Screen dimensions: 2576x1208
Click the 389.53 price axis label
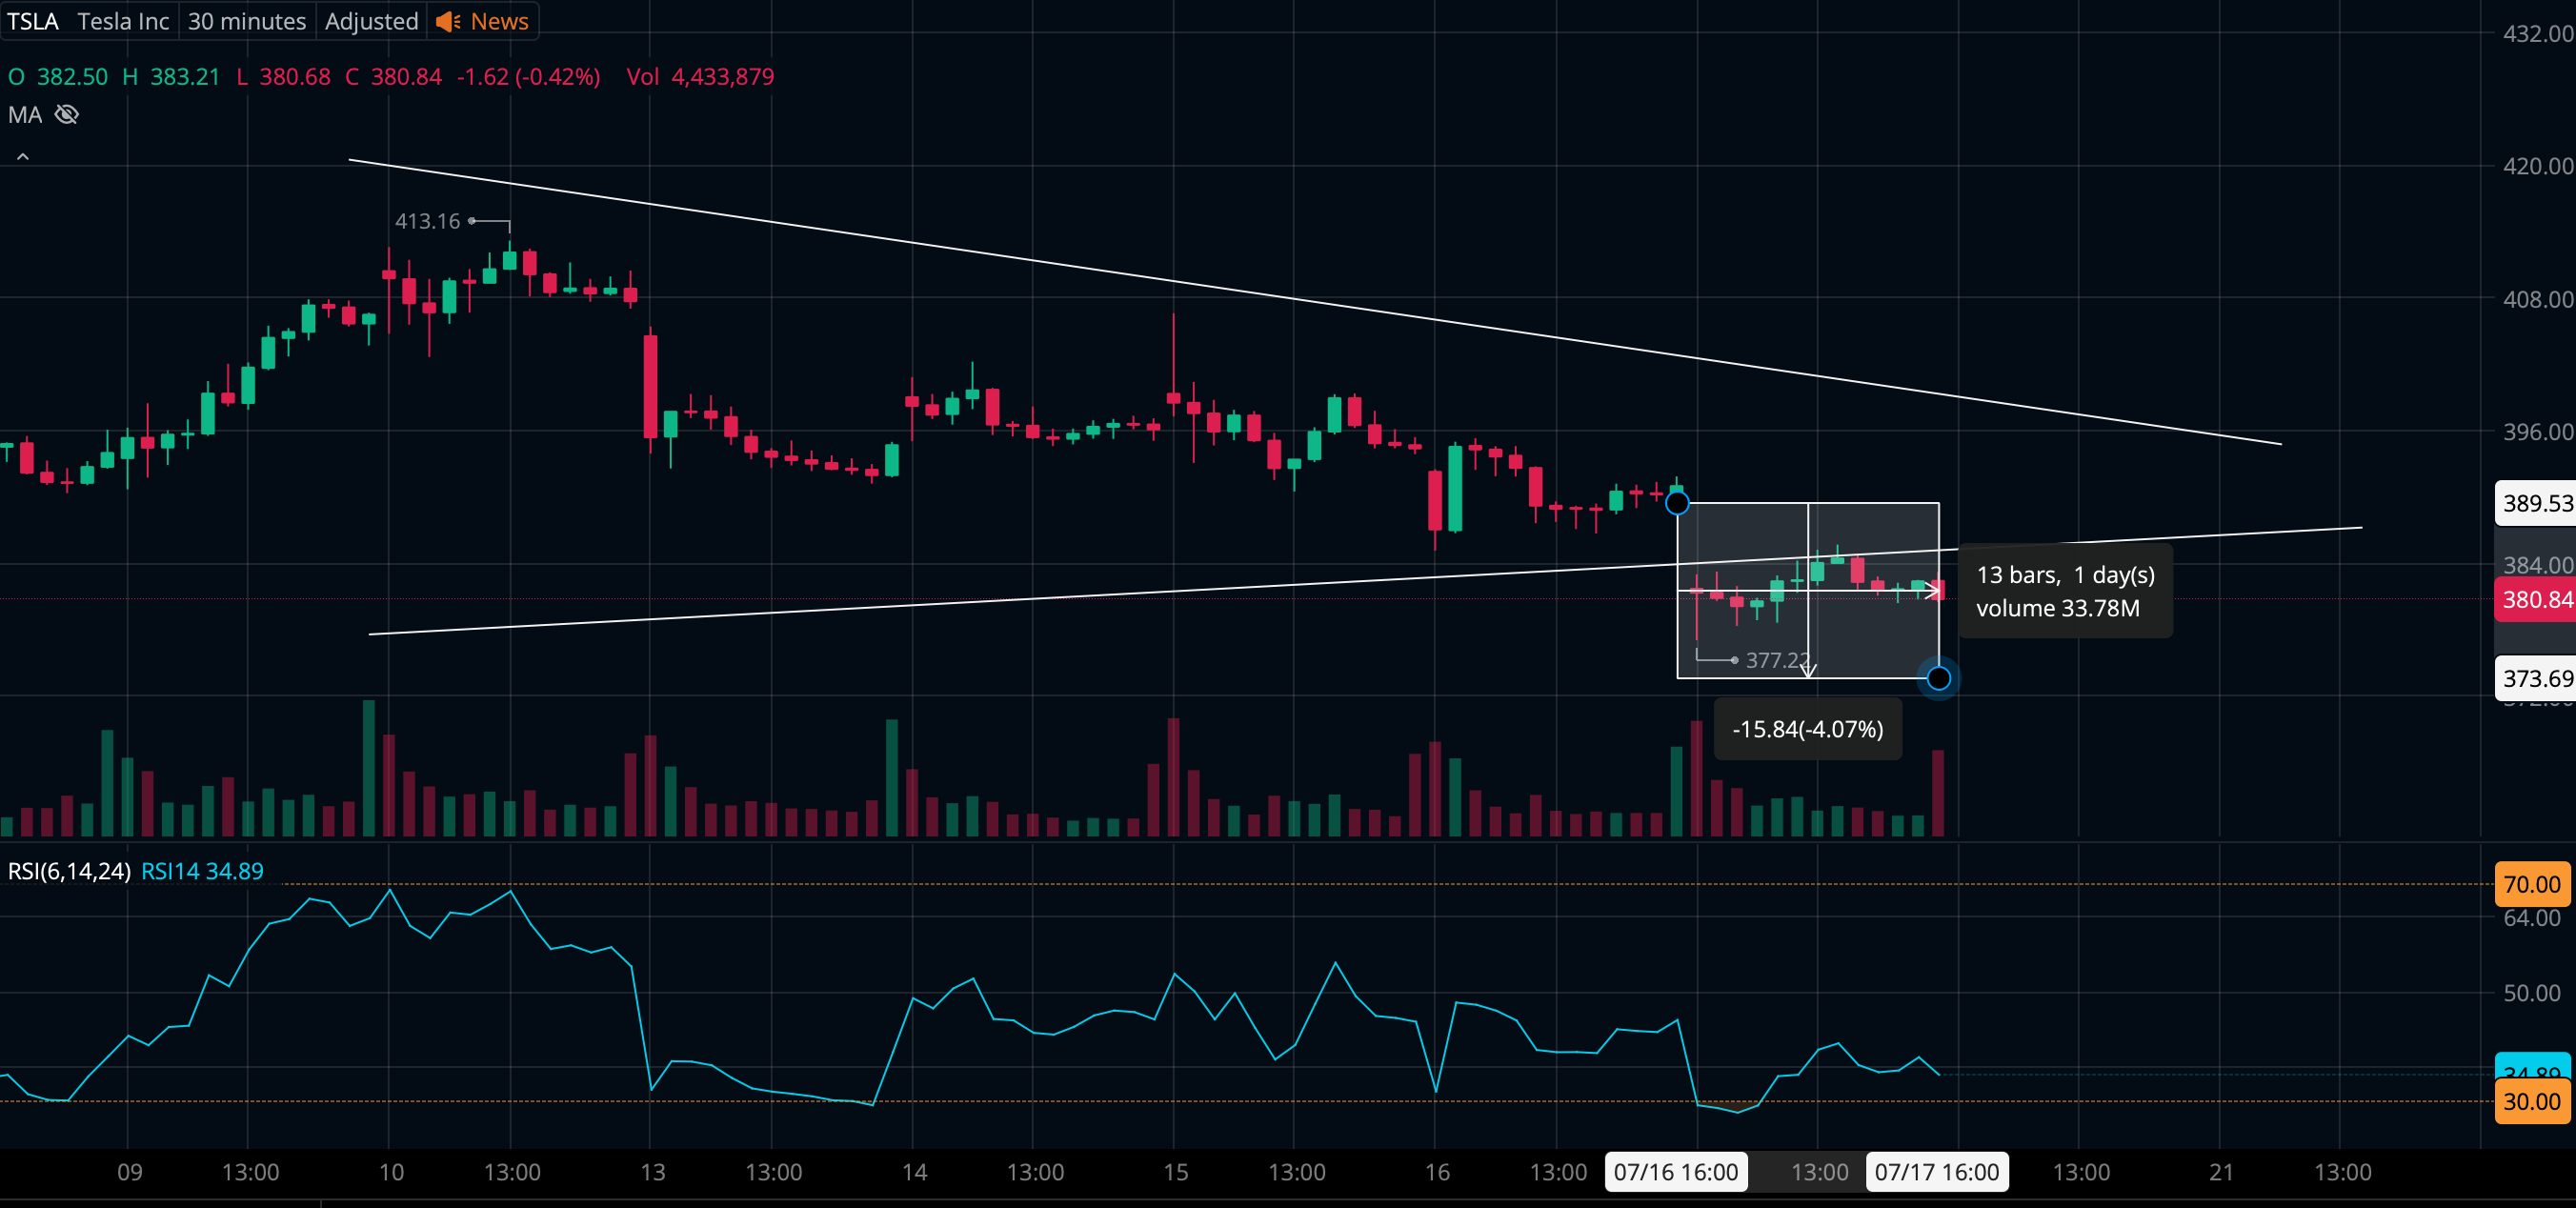[2535, 503]
